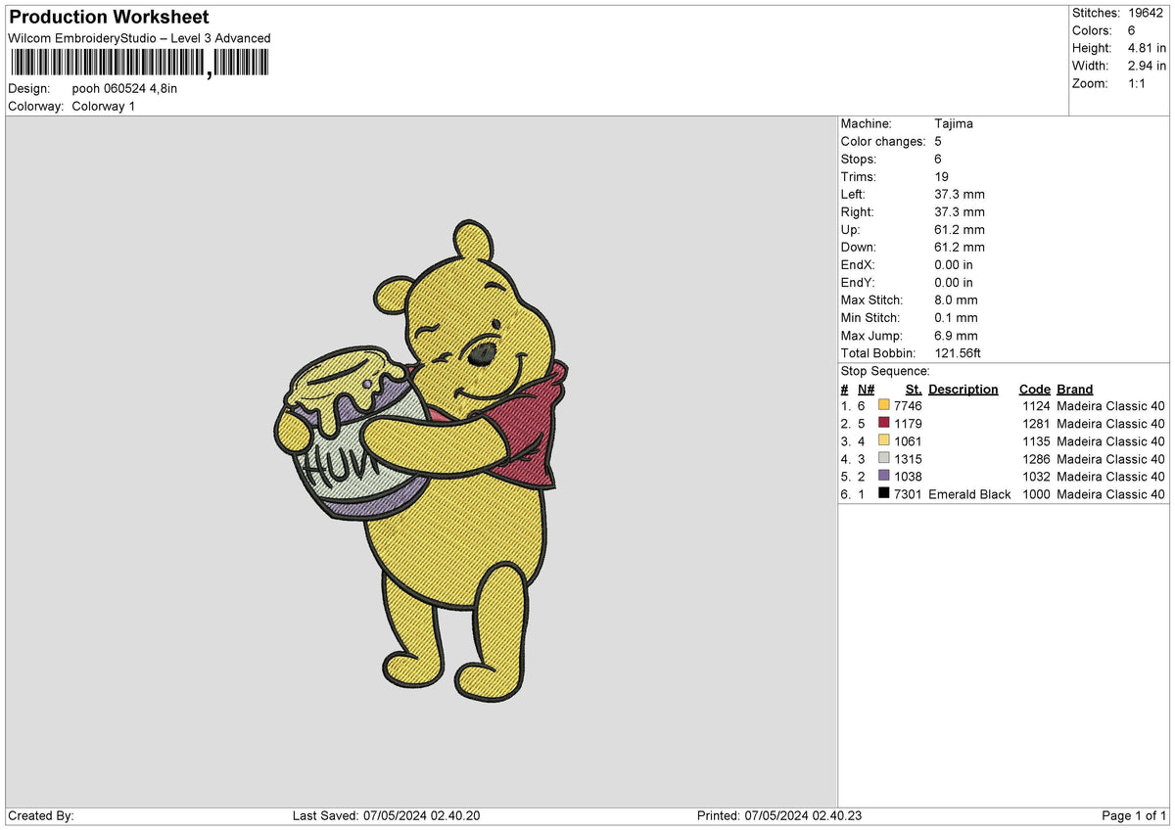This screenshot has height=830, width=1175.
Task: Click the yellow-orange 7746 thread color swatch
Action: (x=884, y=406)
